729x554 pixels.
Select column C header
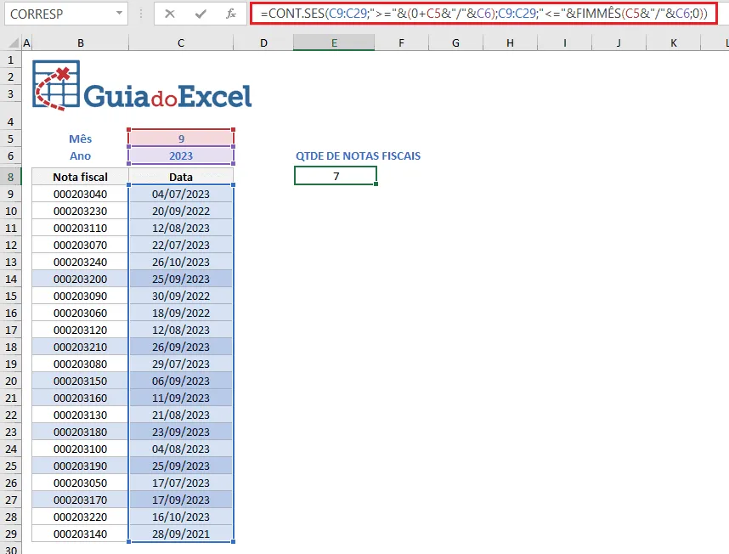tap(181, 43)
